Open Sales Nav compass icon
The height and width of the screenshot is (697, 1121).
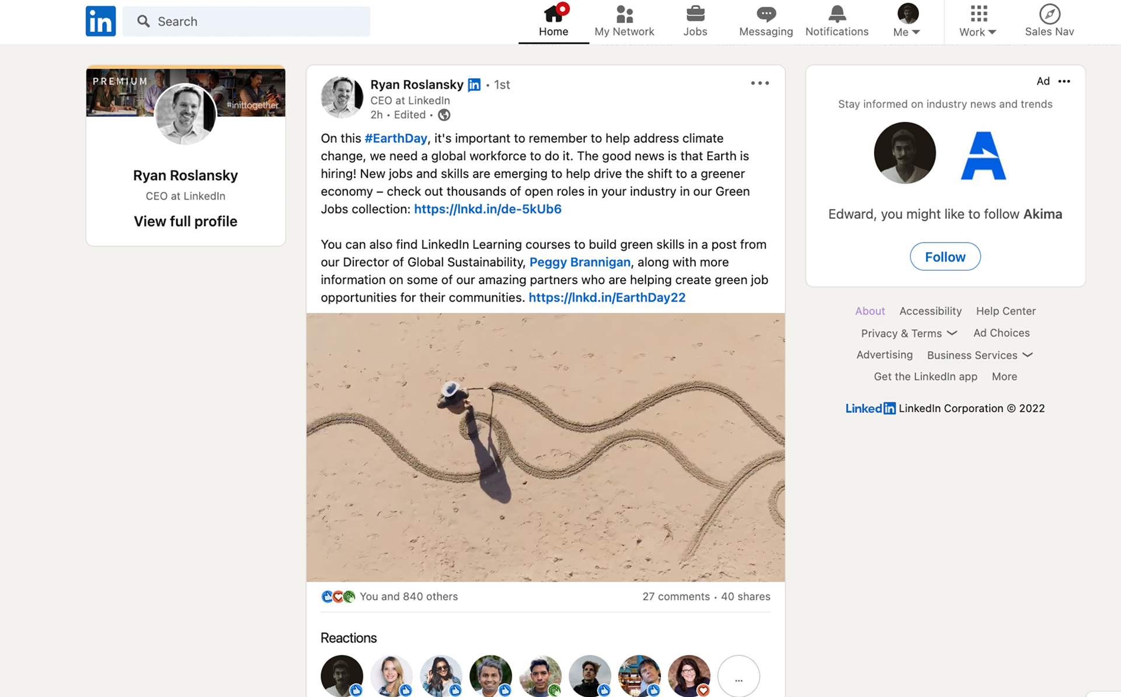(1049, 14)
